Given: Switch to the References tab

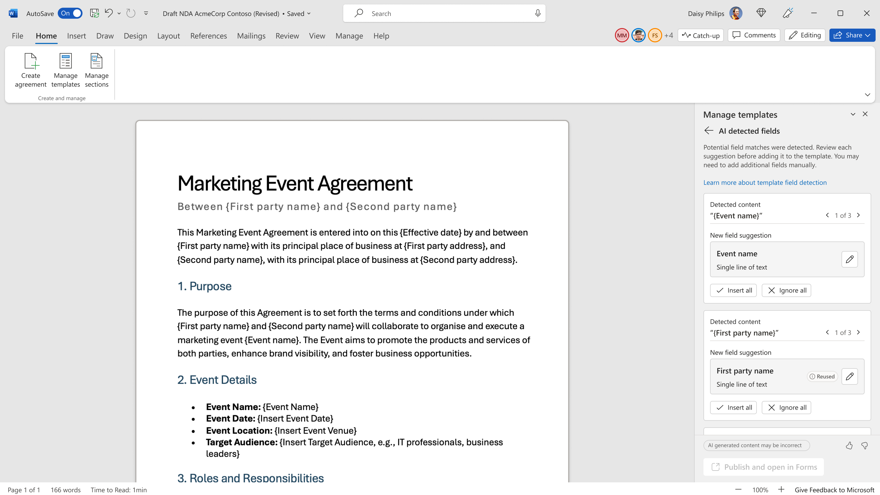Looking at the screenshot, I should click(208, 35).
